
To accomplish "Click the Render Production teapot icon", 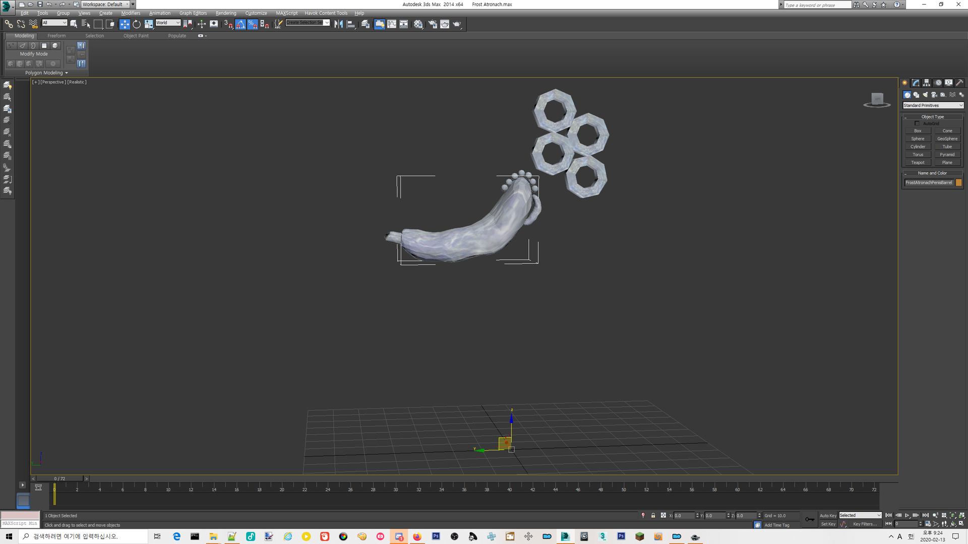I will tap(457, 24).
